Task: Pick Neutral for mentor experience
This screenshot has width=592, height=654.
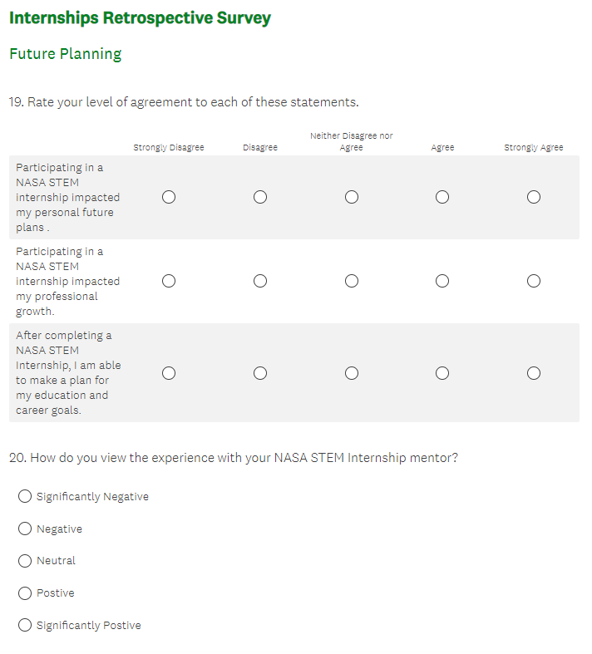Action: [x=25, y=561]
